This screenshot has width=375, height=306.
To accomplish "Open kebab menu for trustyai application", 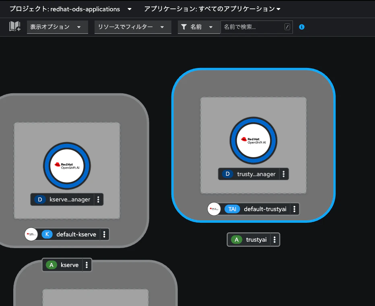I will [x=274, y=240].
